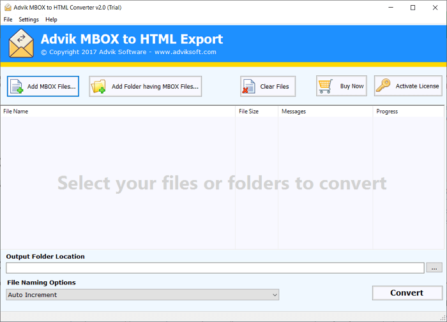Image resolution: width=447 pixels, height=322 pixels.
Task: Open the File menu
Action: 8,20
